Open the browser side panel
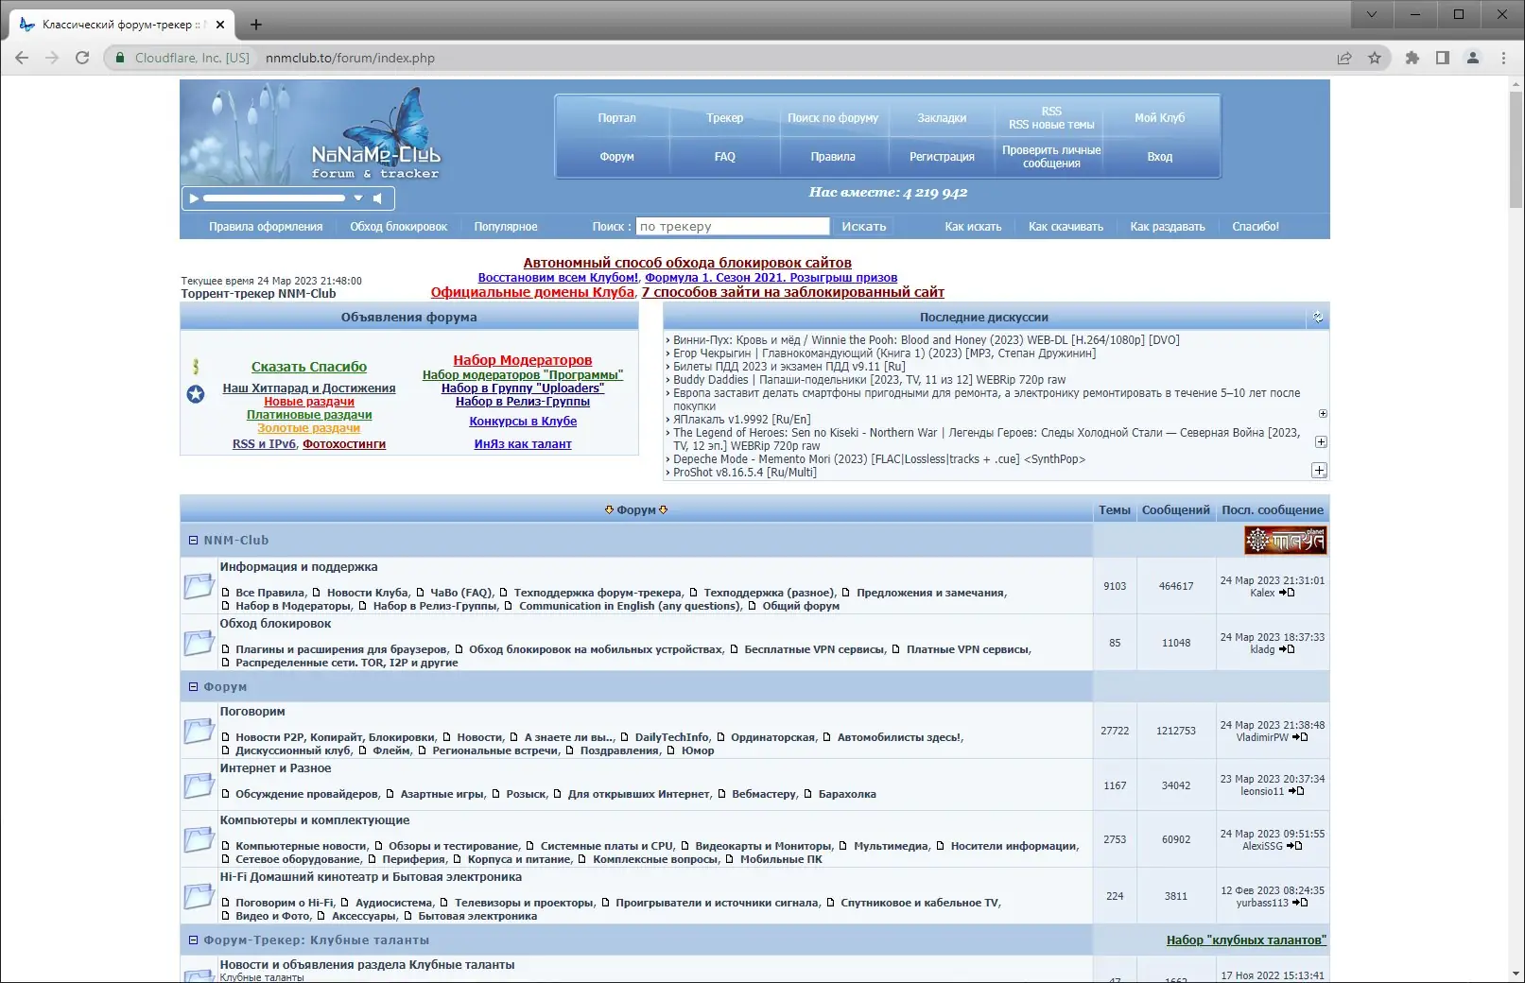The width and height of the screenshot is (1525, 983). [1443, 58]
